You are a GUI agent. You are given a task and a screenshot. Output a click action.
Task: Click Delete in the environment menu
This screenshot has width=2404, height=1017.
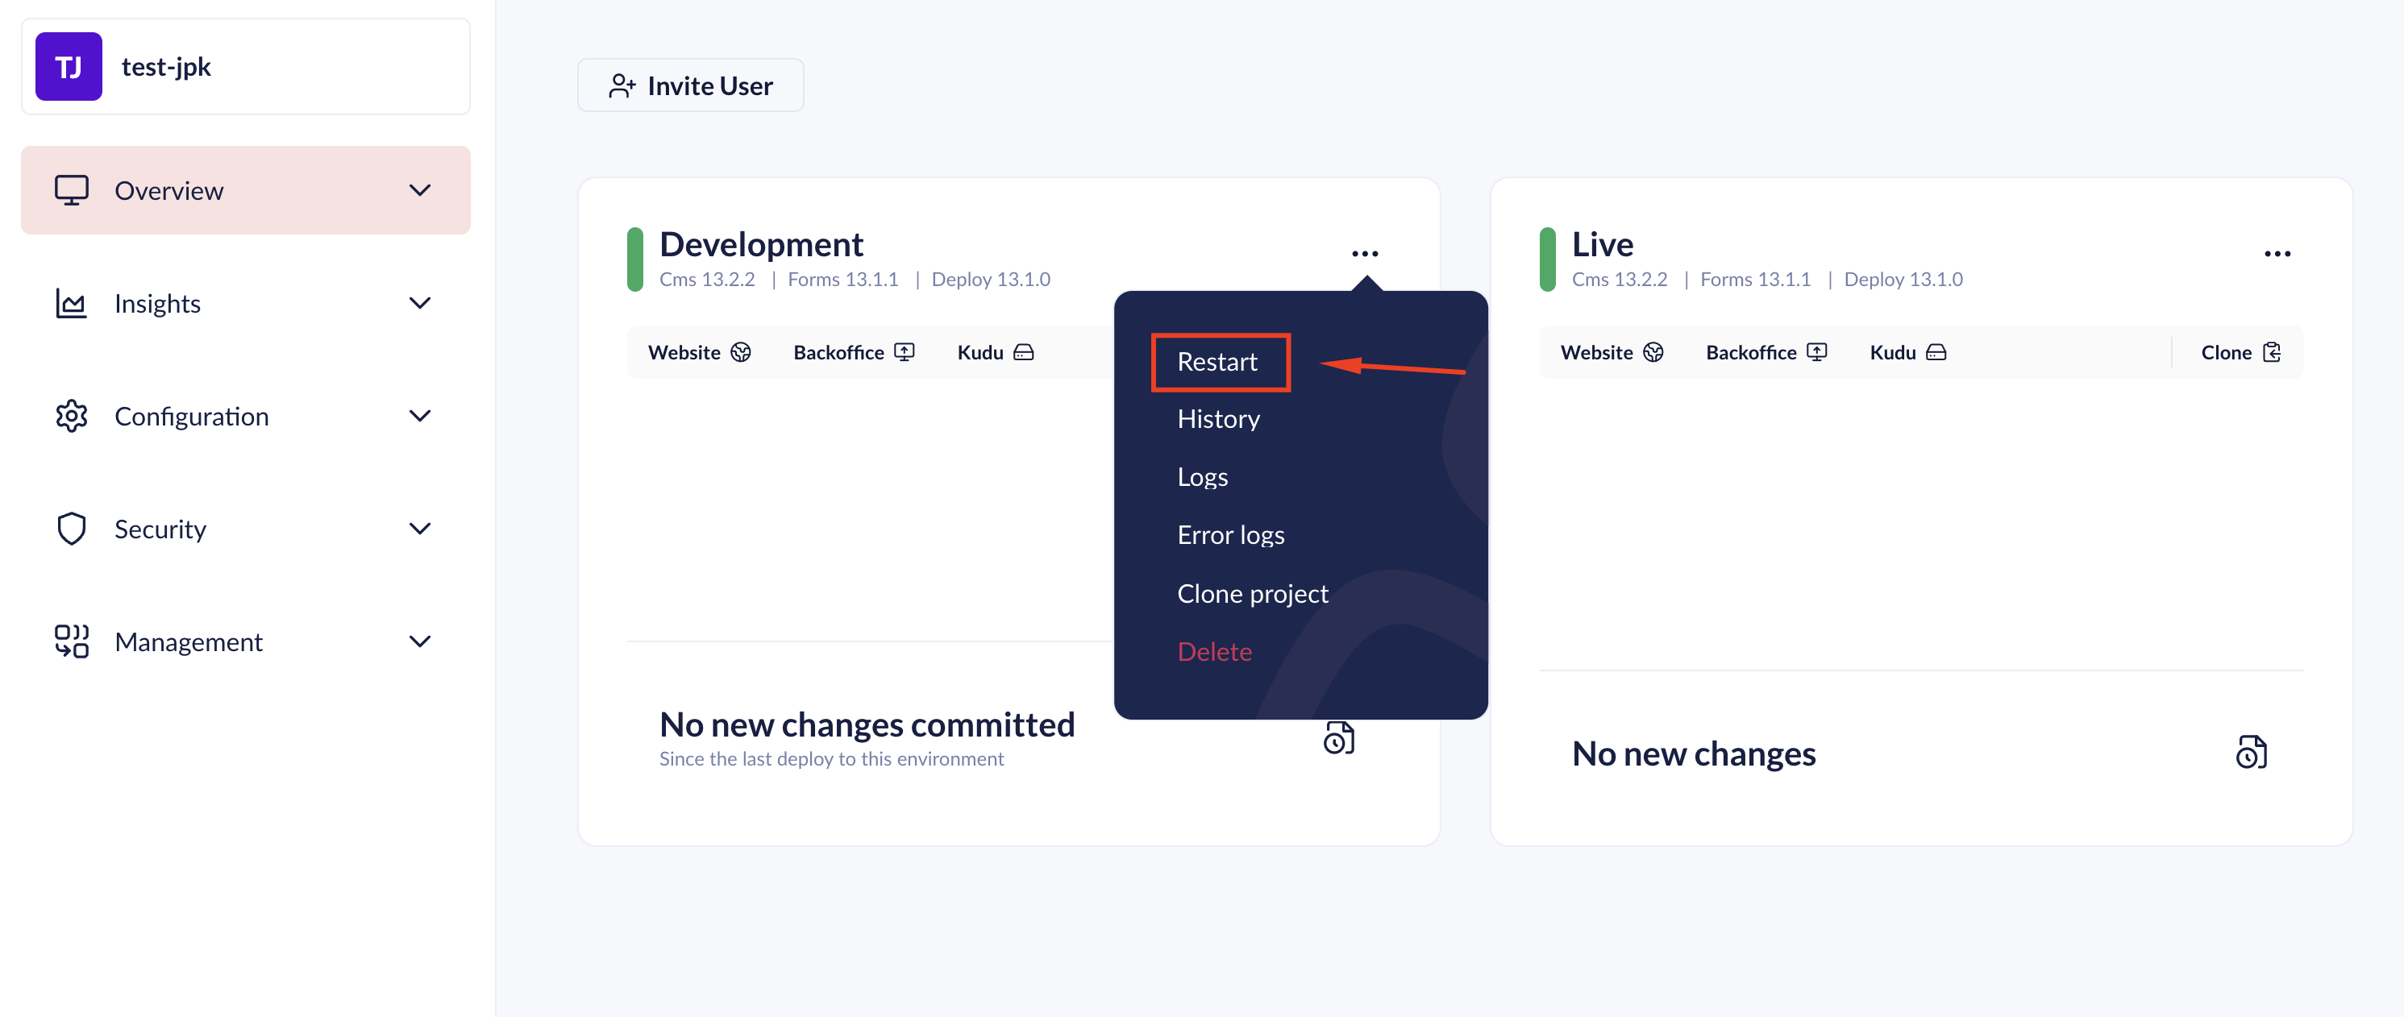(1214, 651)
